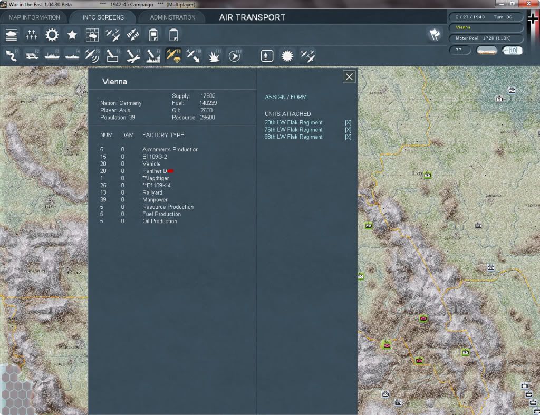Open the 28th LW Flak Regiment unit
540x415 pixels.
(x=293, y=123)
